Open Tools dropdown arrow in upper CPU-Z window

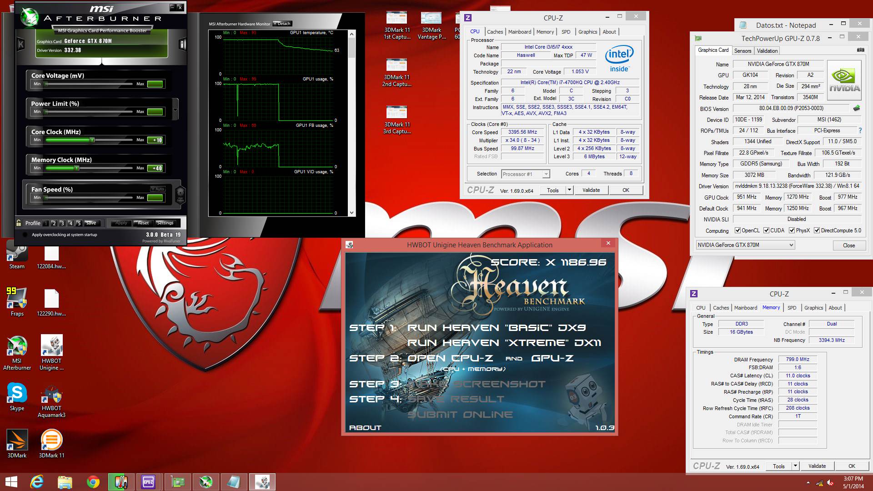[x=569, y=190]
